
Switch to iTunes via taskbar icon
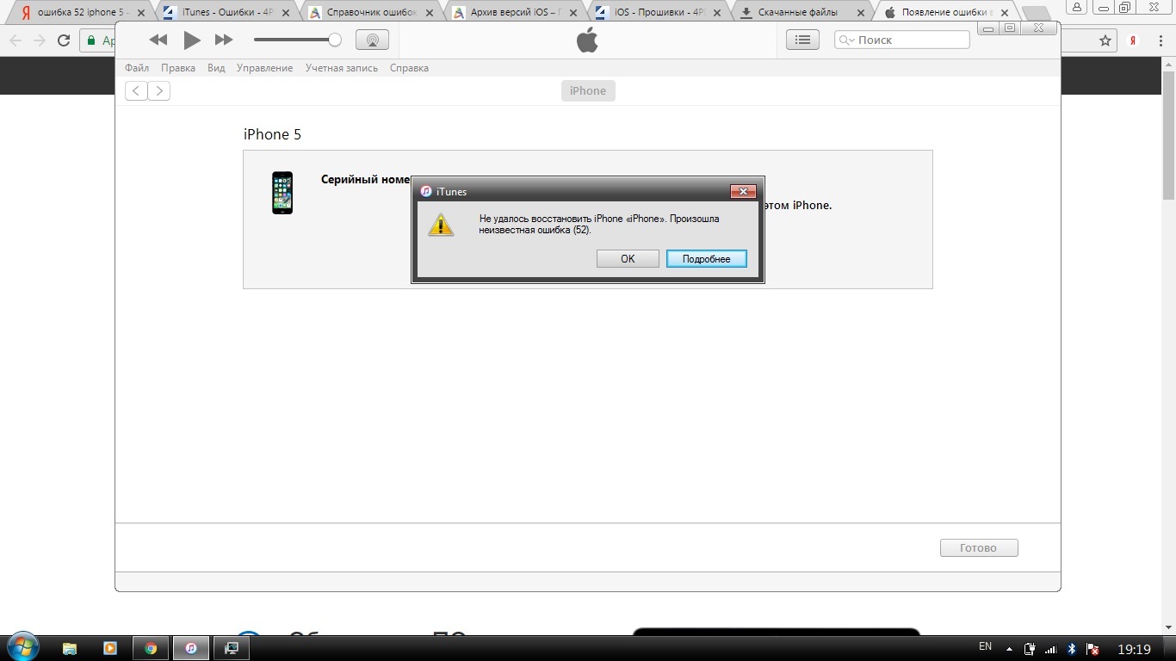click(x=191, y=648)
